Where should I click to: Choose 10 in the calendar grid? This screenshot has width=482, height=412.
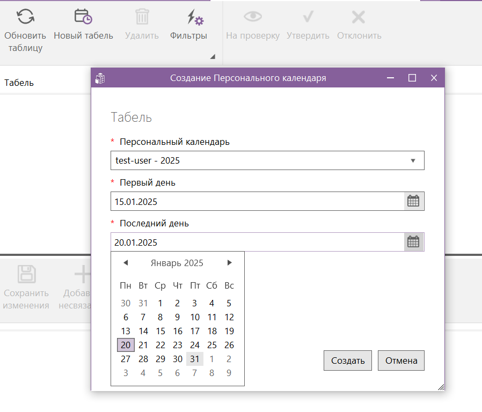pos(195,317)
